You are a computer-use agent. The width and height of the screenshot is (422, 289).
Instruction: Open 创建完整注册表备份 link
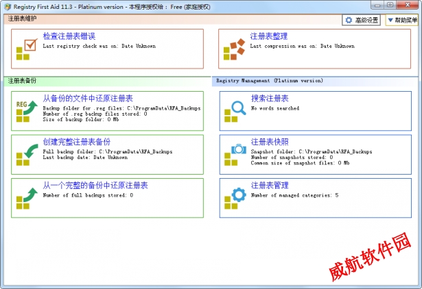[77, 142]
